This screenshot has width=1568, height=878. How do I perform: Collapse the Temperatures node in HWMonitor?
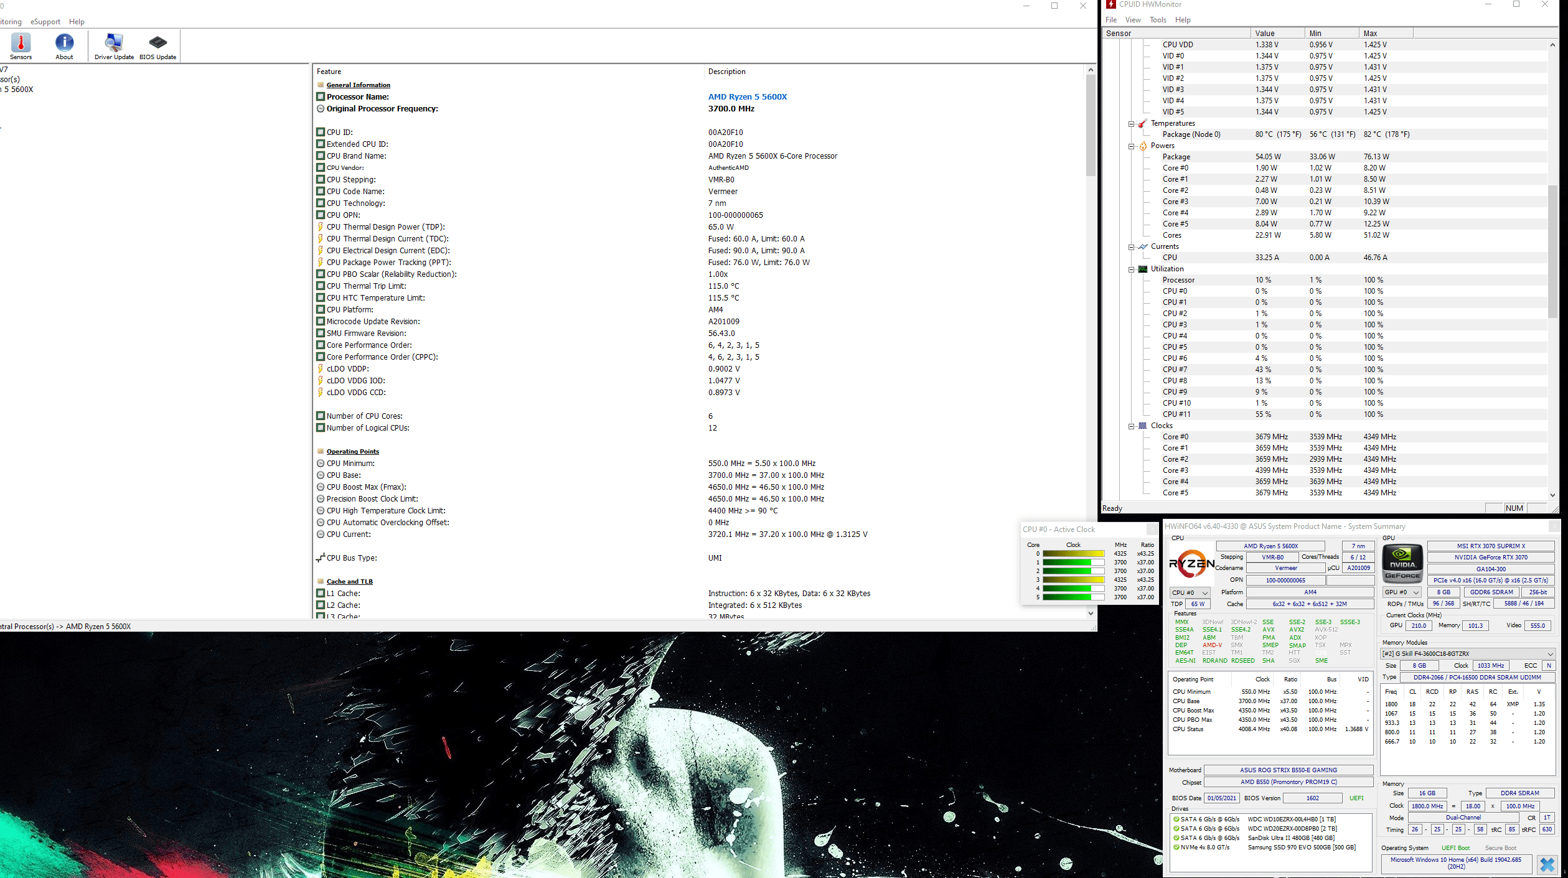point(1132,124)
